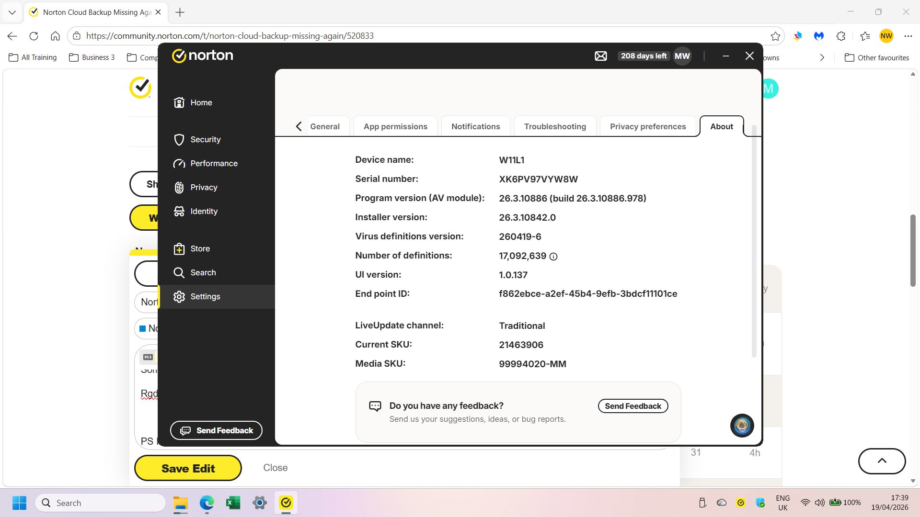
Task: Switch to the Notifications tab
Action: (475, 126)
